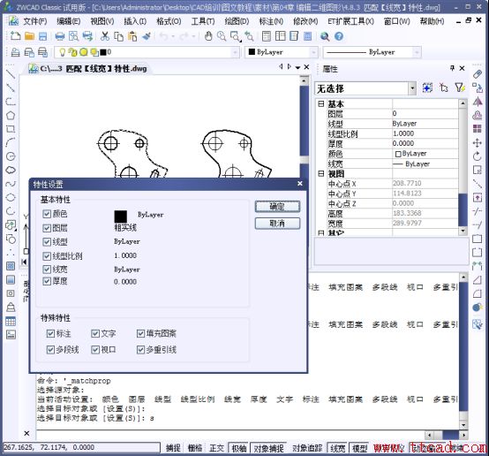Open the Help question mark icon
489x456 pixels.
pyautogui.click(x=339, y=36)
